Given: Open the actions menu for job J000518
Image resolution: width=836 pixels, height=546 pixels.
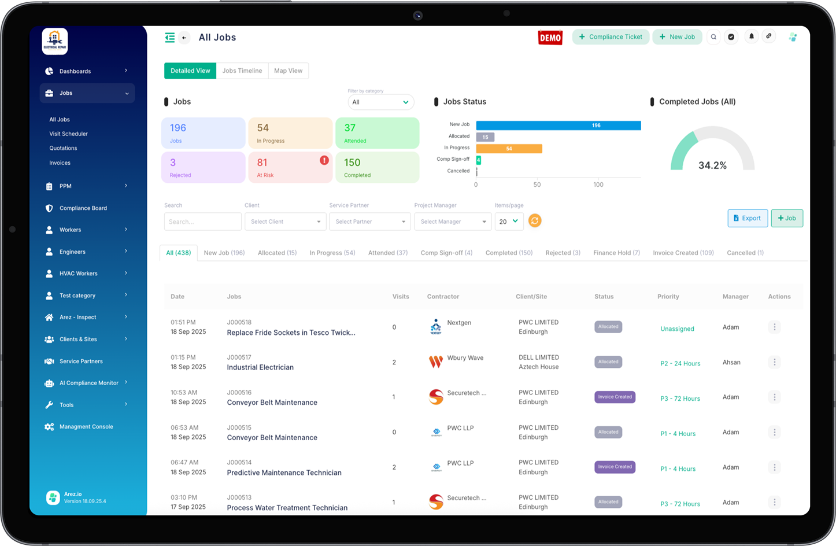Looking at the screenshot, I should point(774,327).
